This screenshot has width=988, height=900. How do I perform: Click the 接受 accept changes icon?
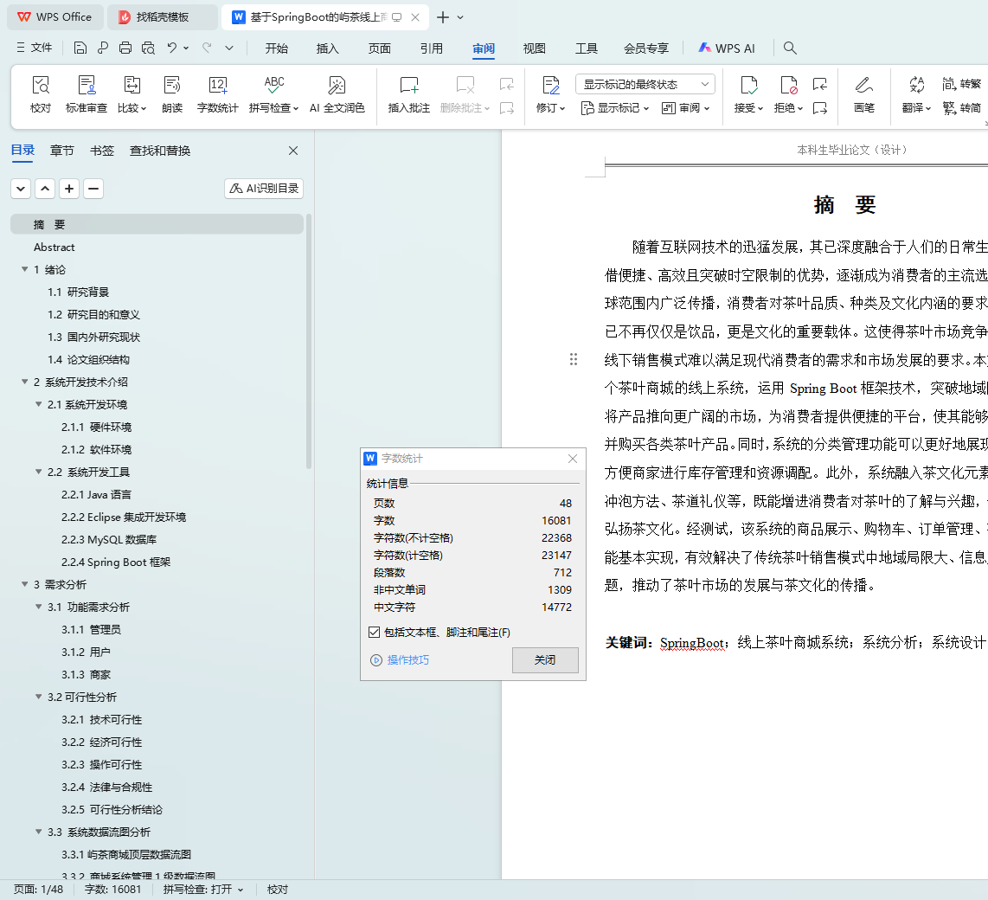coord(748,94)
